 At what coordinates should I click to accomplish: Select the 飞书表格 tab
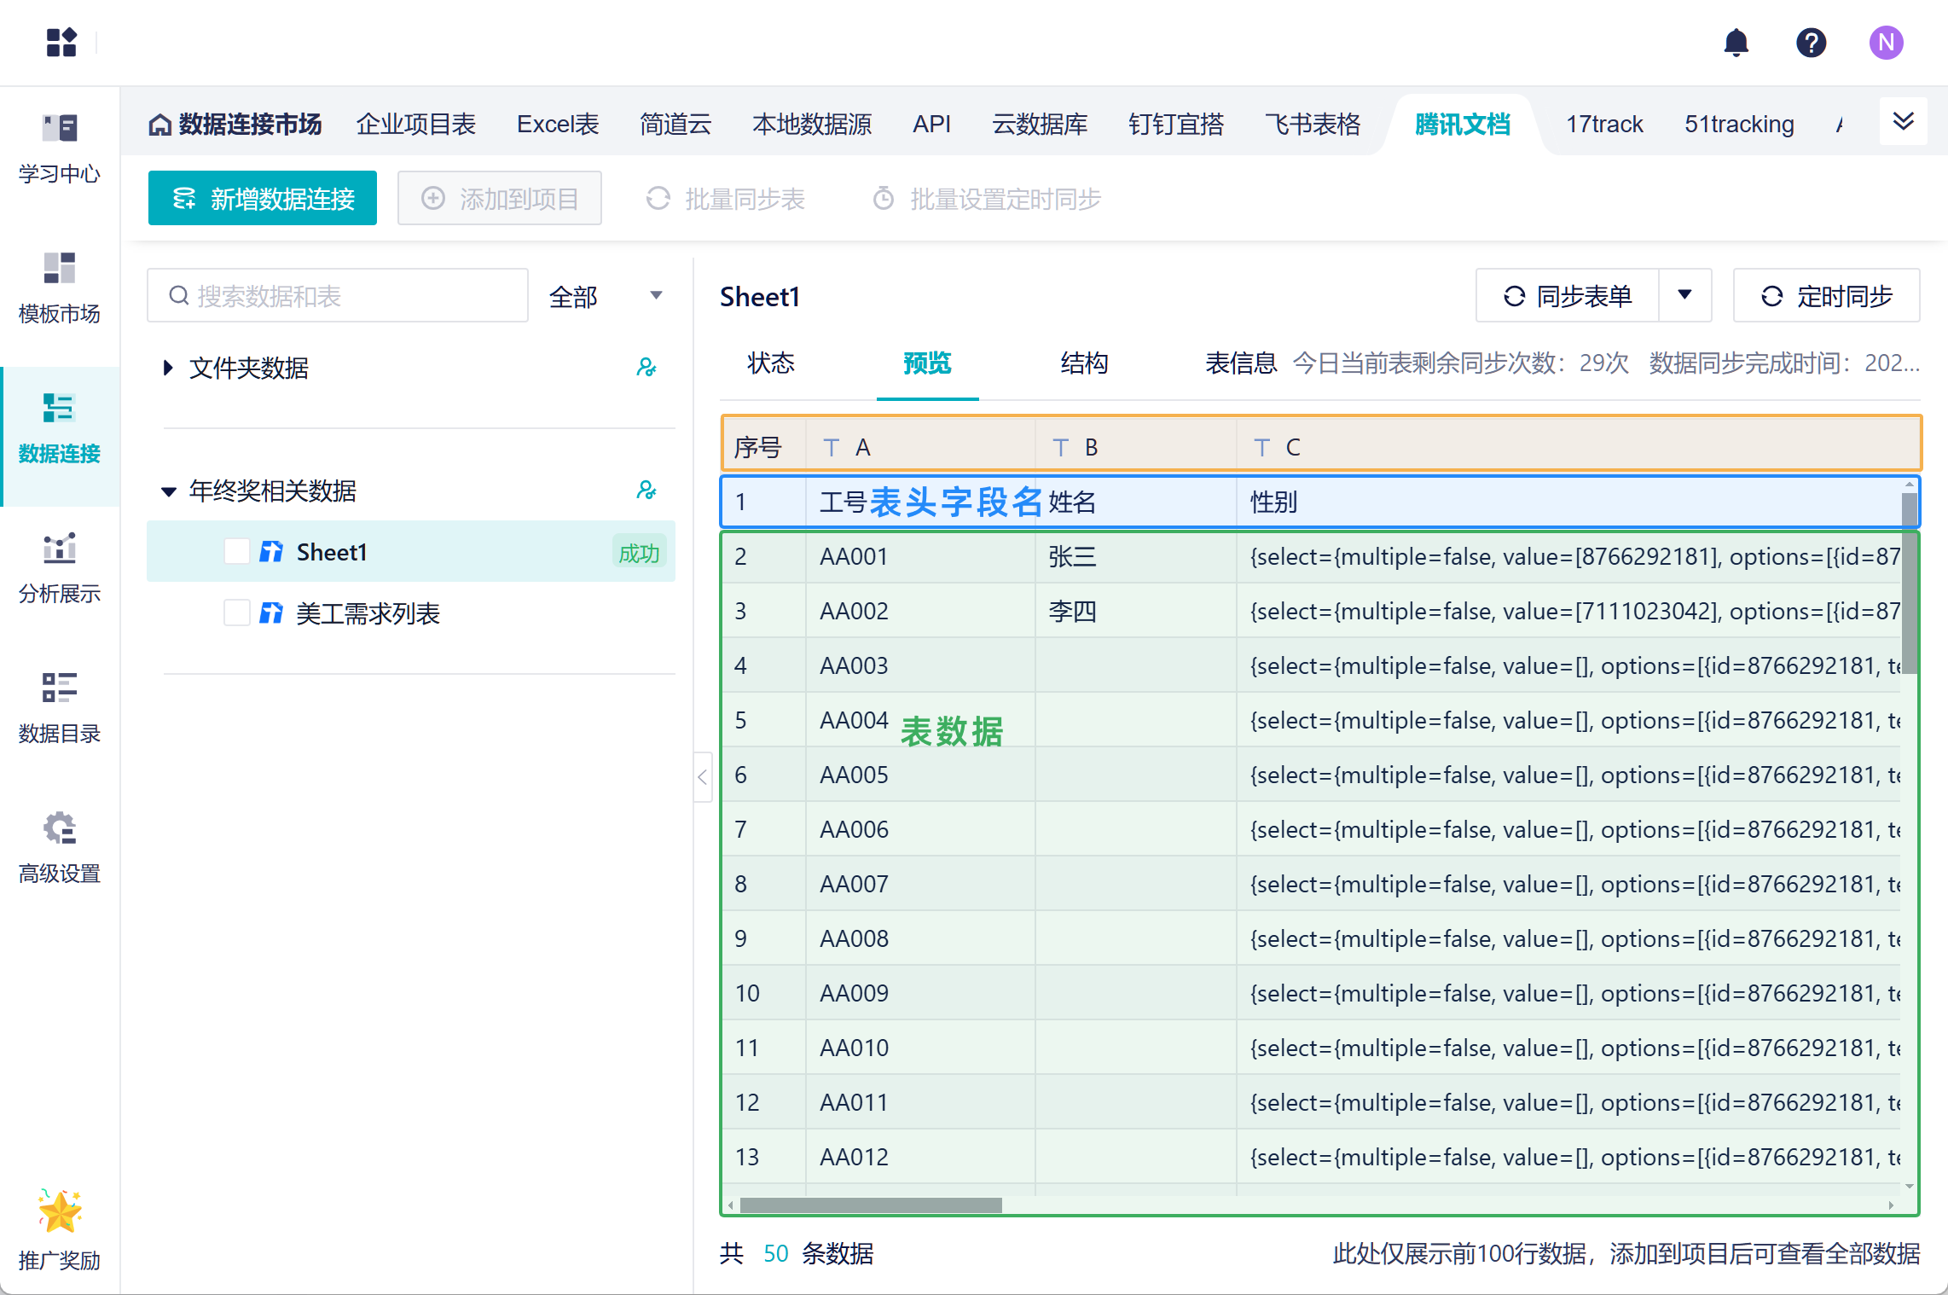pyautogui.click(x=1313, y=125)
